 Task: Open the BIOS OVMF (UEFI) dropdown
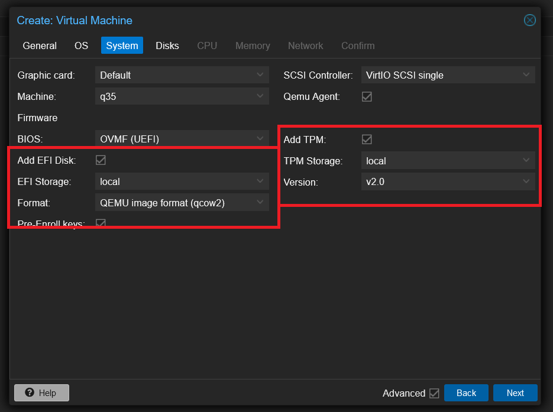click(x=182, y=138)
